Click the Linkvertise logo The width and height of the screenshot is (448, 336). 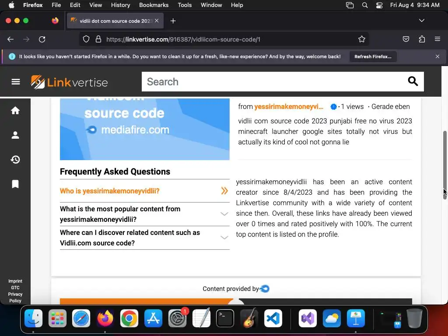[69, 82]
